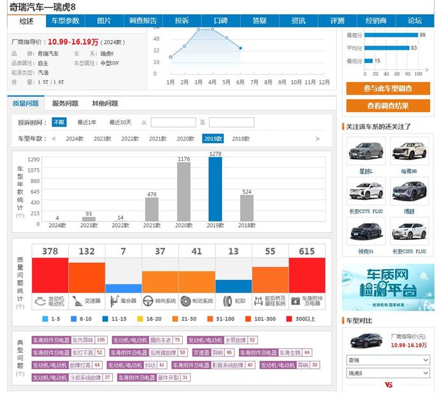
Task: Click 查看调查结果 button
Action: coord(388,106)
